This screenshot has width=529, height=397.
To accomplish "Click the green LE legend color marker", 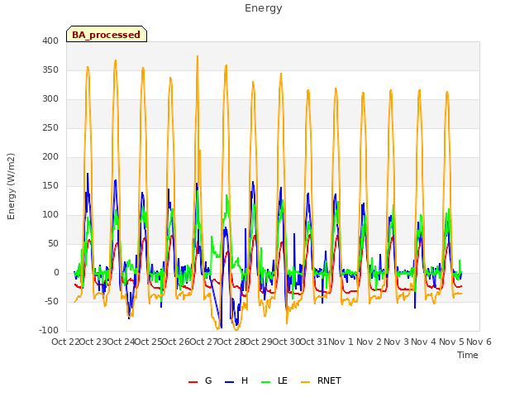I will pos(266,382).
